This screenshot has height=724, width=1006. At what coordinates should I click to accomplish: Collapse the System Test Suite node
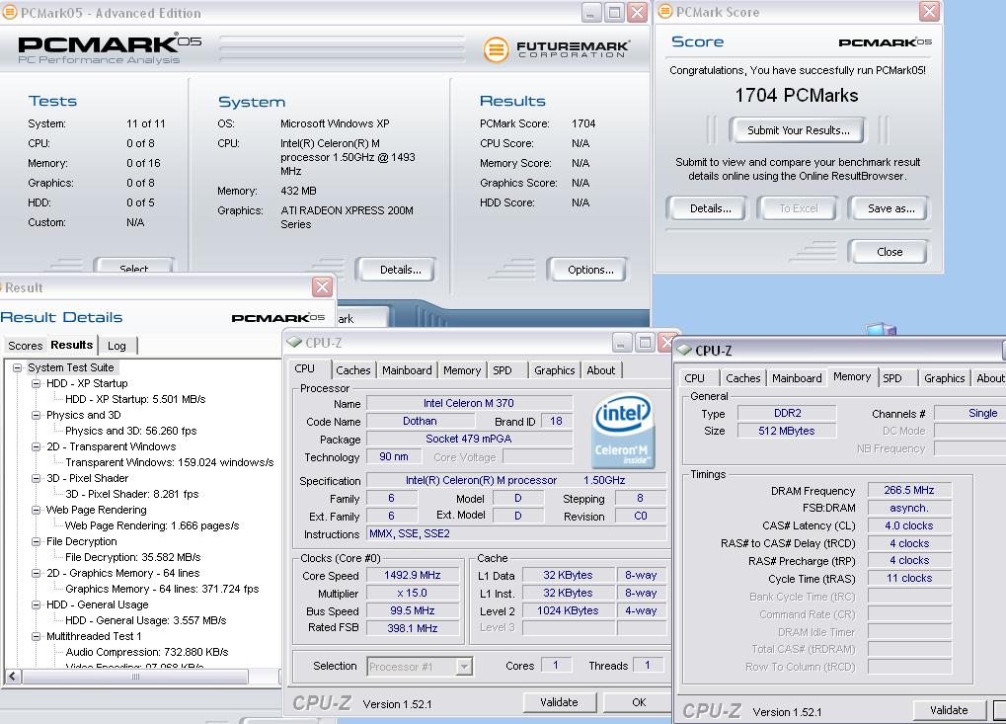tap(18, 367)
